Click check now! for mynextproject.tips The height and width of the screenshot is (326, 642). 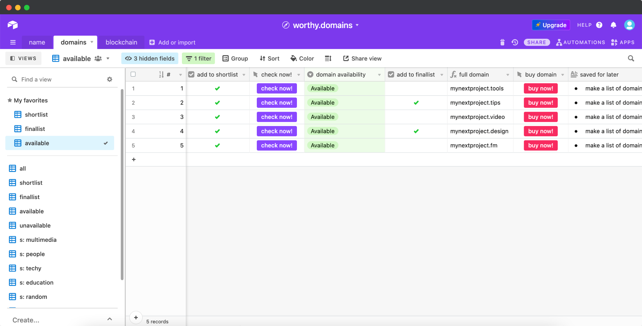[x=277, y=103]
